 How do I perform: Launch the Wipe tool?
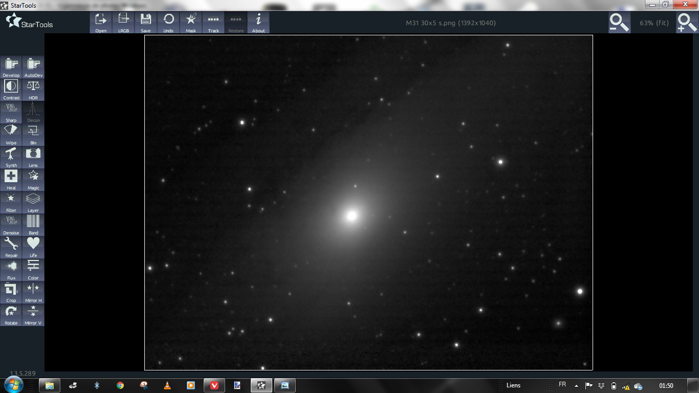[x=11, y=135]
